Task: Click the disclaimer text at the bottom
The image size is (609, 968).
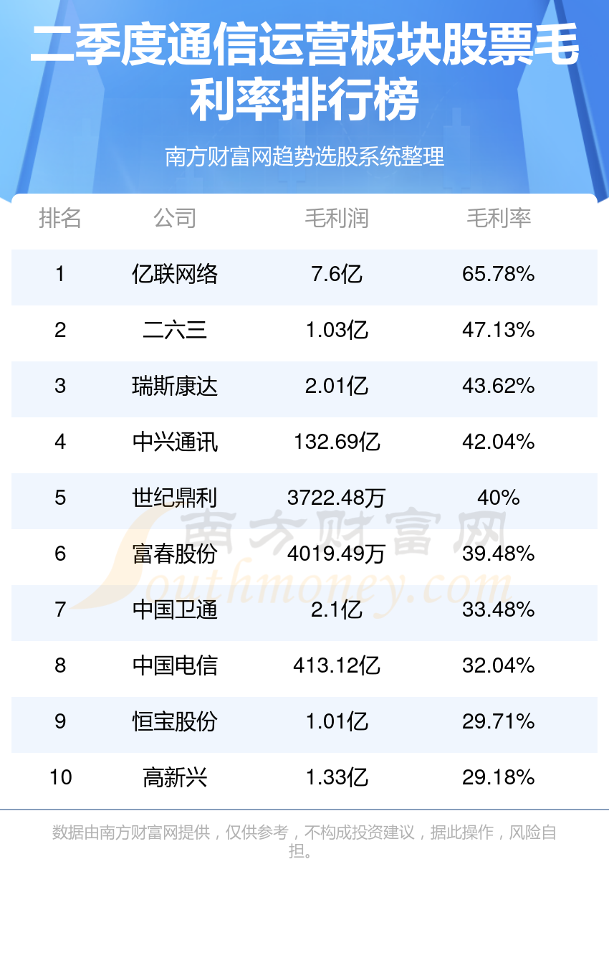Action: [304, 842]
